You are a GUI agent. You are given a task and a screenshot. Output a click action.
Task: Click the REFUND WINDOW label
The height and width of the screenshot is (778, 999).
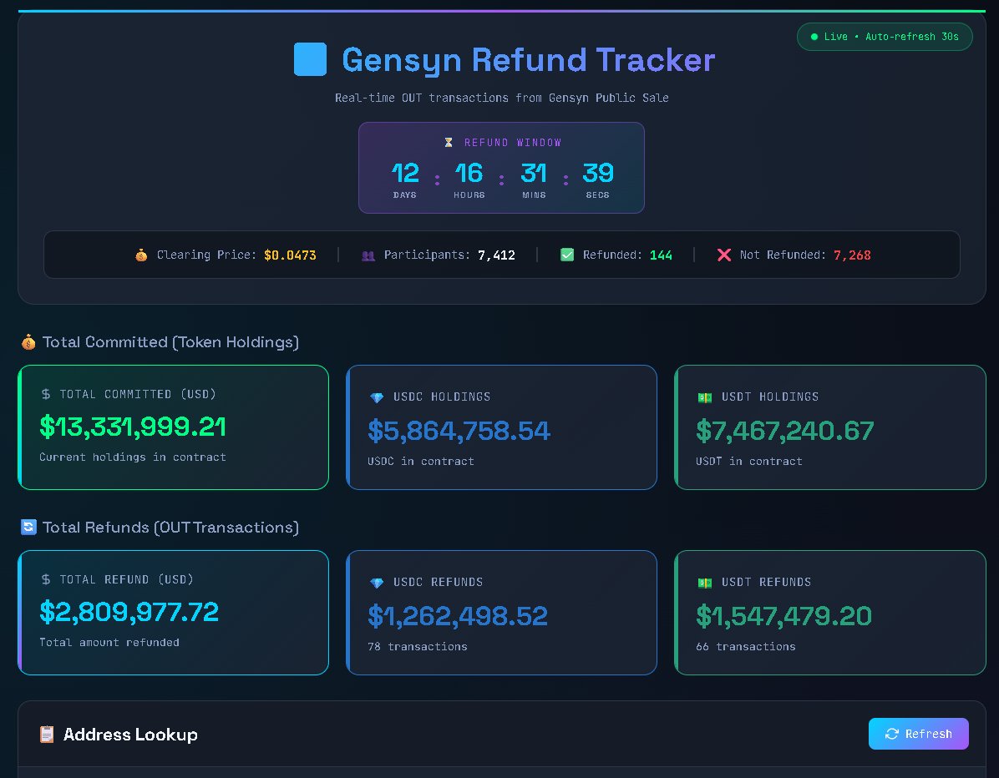coord(513,143)
